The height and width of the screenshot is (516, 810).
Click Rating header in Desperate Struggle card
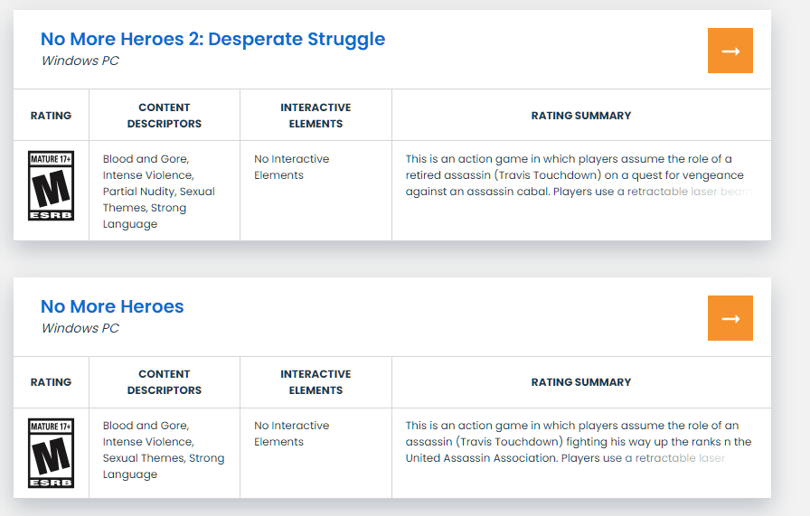pyautogui.click(x=51, y=116)
